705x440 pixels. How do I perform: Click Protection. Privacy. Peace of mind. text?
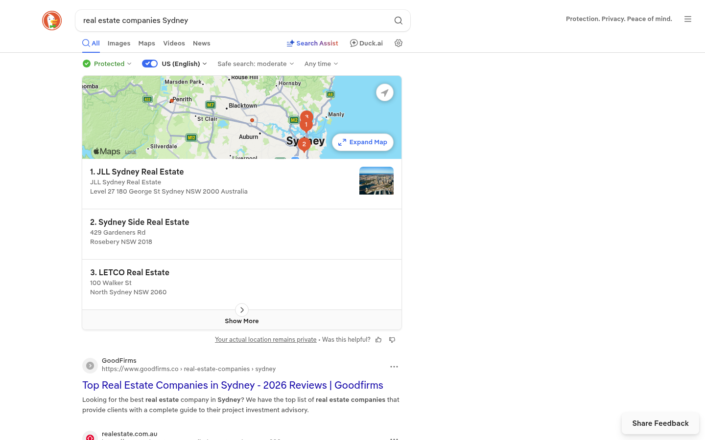click(x=619, y=19)
